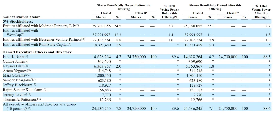Click the Jeffrey Blackburn footnote (12)

34,85
